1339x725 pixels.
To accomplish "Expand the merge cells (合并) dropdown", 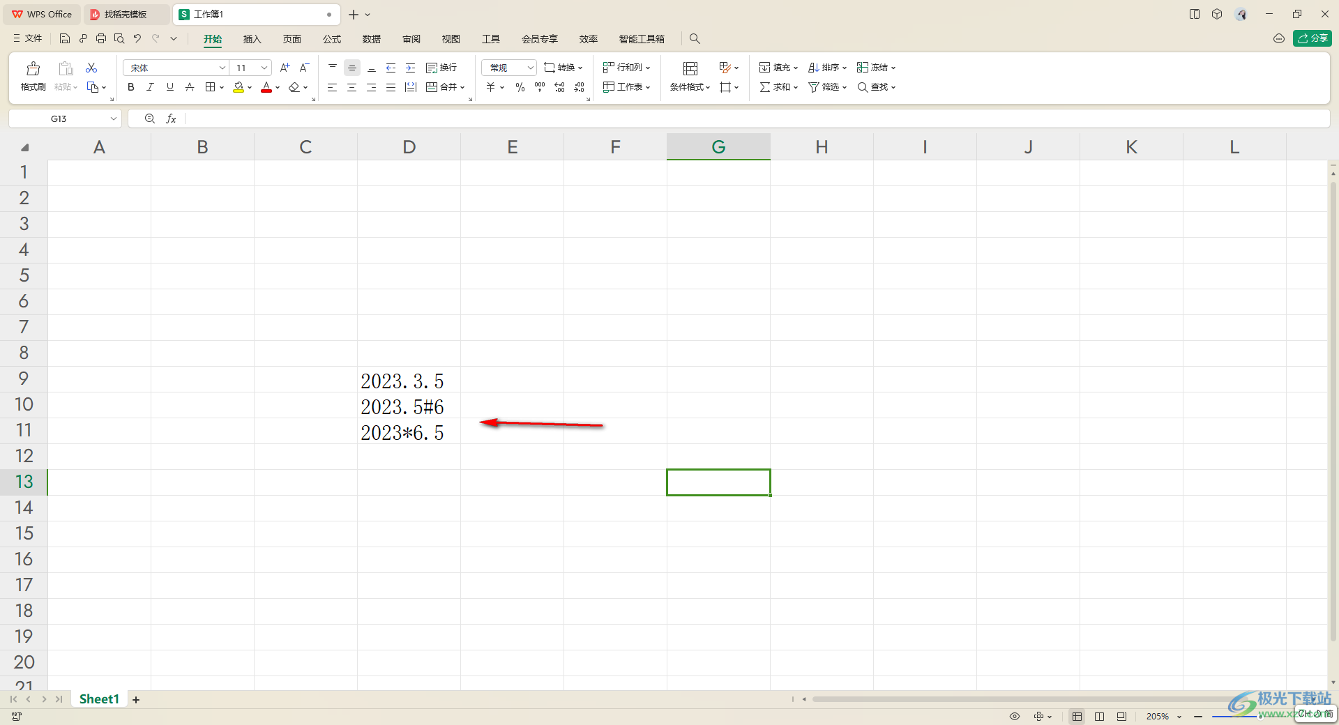I will pos(462,88).
